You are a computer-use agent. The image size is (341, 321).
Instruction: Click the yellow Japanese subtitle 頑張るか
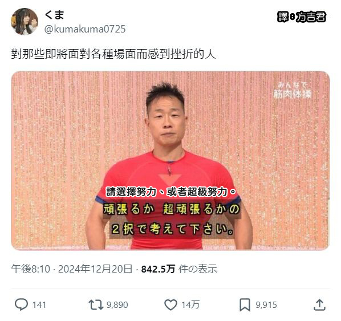point(129,209)
